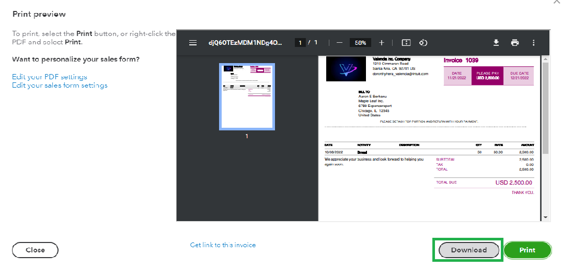The image size is (562, 267).
Task: Click the PLEASE PAY box in invoice header
Action: pos(487,76)
